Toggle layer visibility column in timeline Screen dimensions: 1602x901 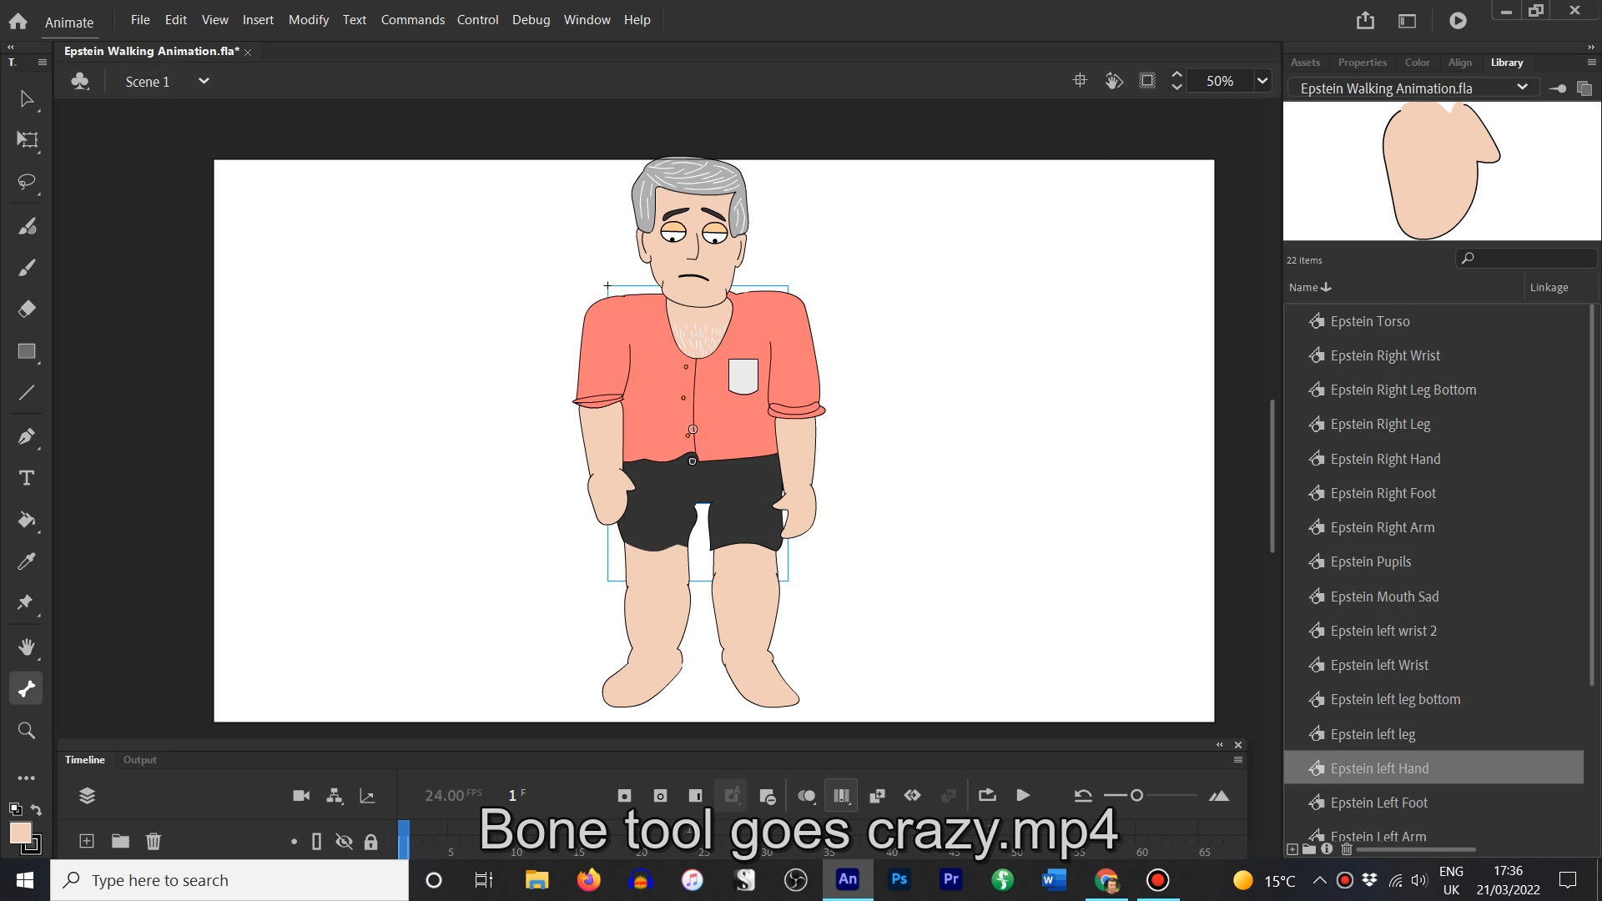click(343, 841)
